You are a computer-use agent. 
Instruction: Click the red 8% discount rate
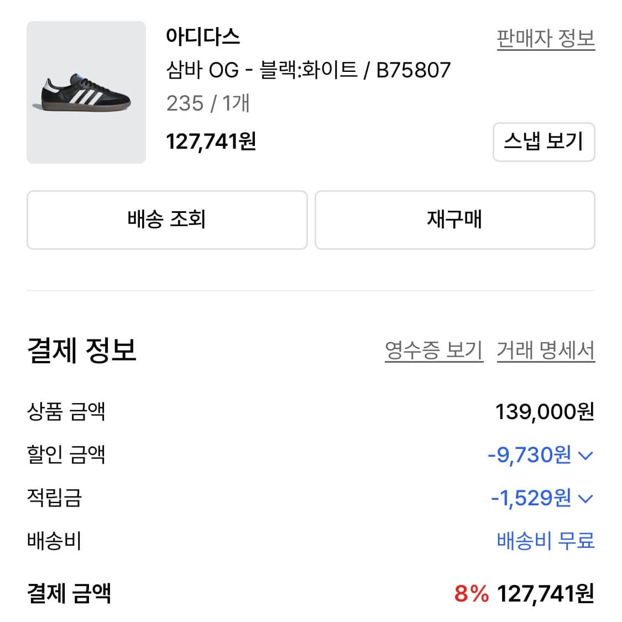click(471, 594)
